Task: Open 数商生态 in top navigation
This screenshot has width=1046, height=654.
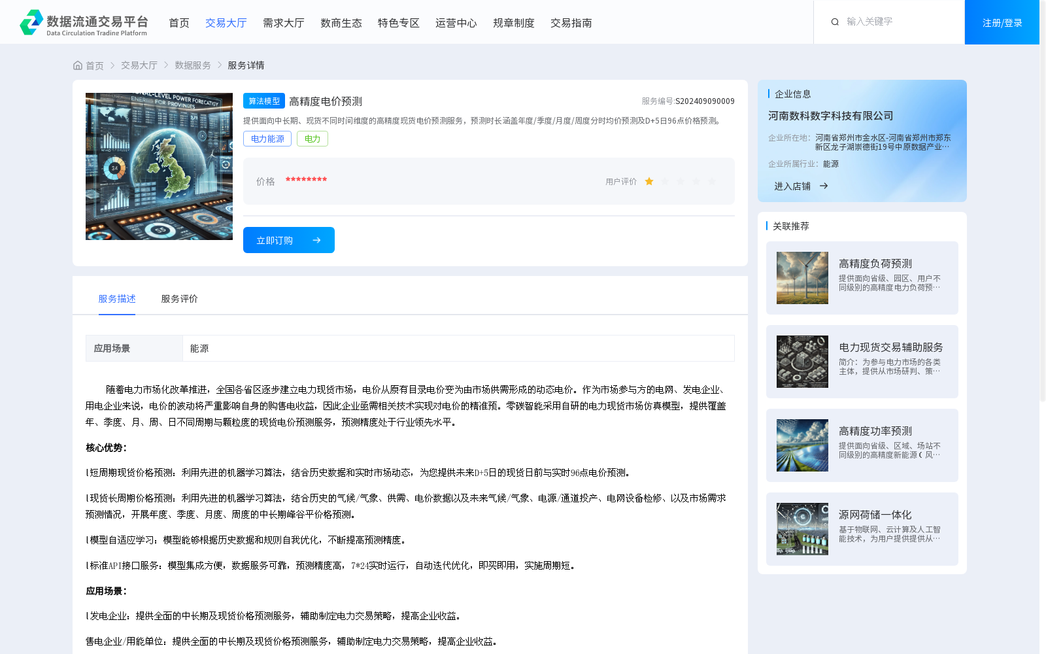Action: pyautogui.click(x=341, y=23)
